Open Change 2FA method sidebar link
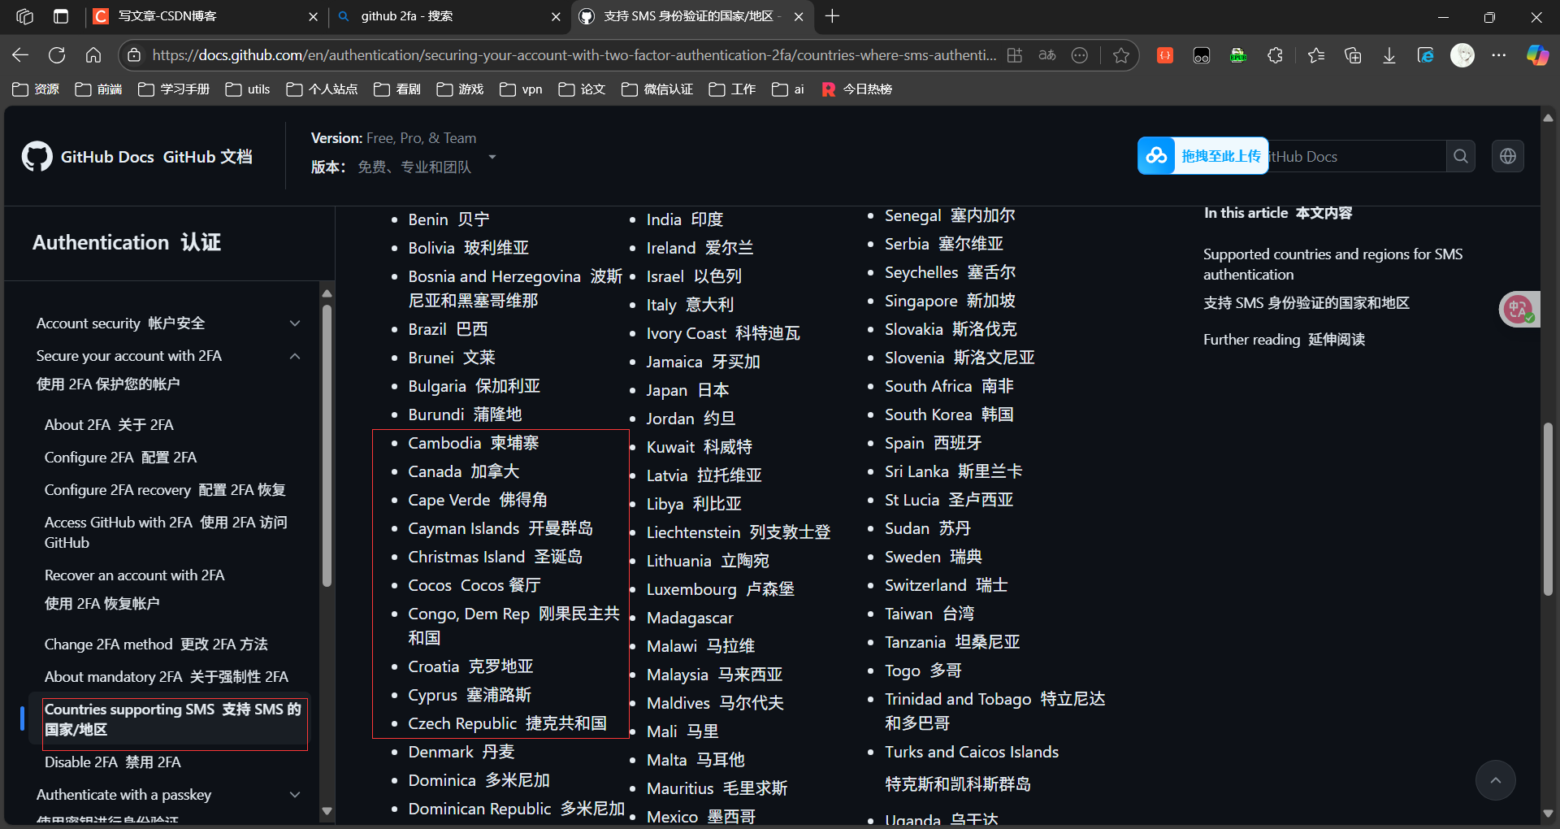The height and width of the screenshot is (829, 1560). coord(156,645)
